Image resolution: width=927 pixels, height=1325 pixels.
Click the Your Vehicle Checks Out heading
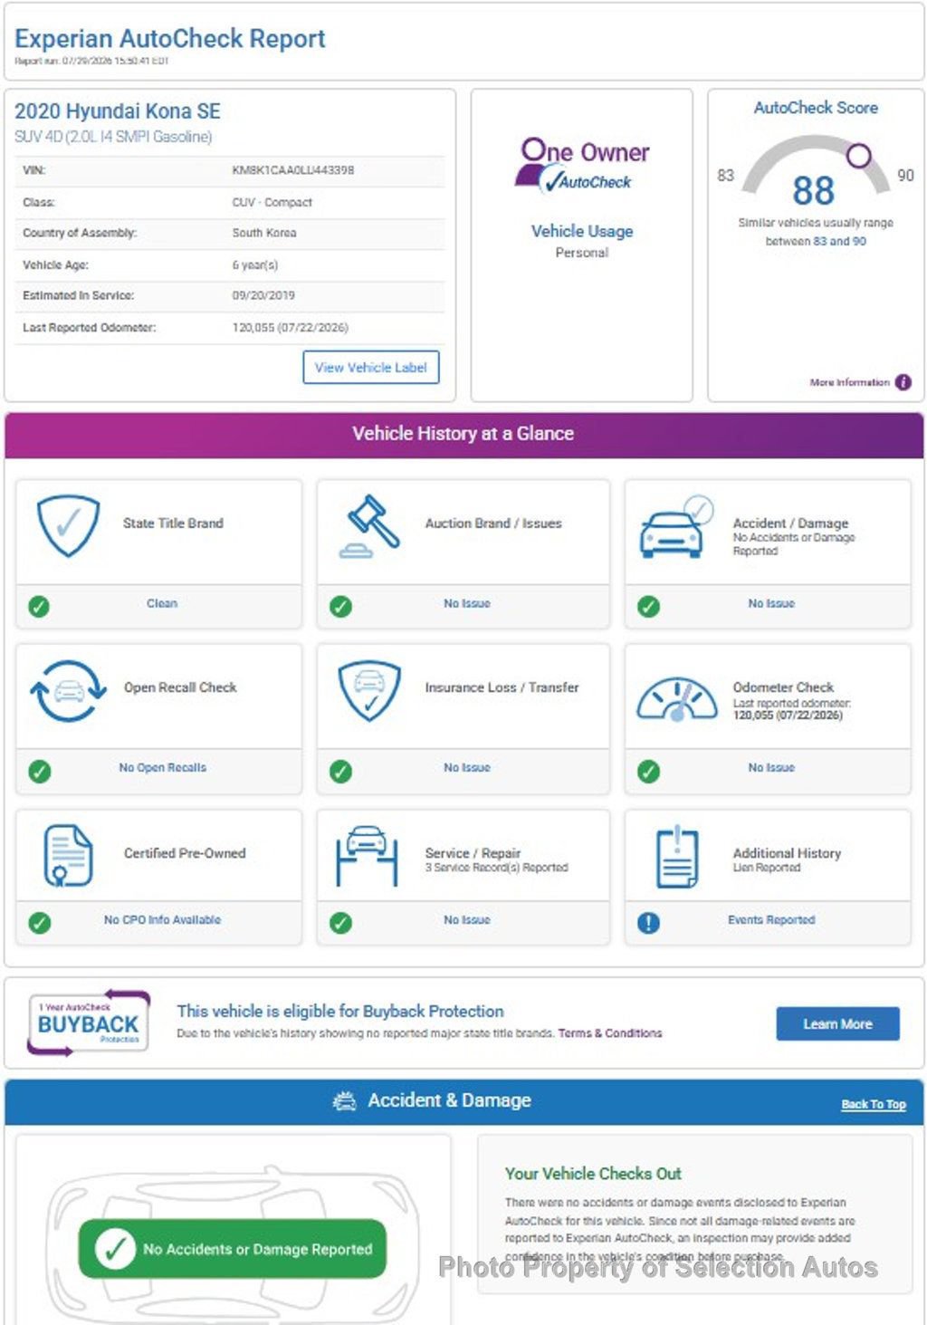coord(593,1174)
